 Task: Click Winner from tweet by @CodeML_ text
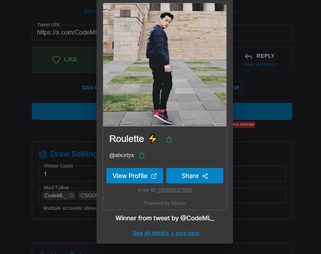click(x=165, y=218)
